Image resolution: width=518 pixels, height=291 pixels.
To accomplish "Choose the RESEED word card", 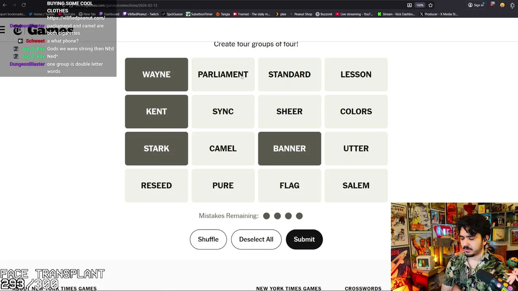I will click(156, 186).
